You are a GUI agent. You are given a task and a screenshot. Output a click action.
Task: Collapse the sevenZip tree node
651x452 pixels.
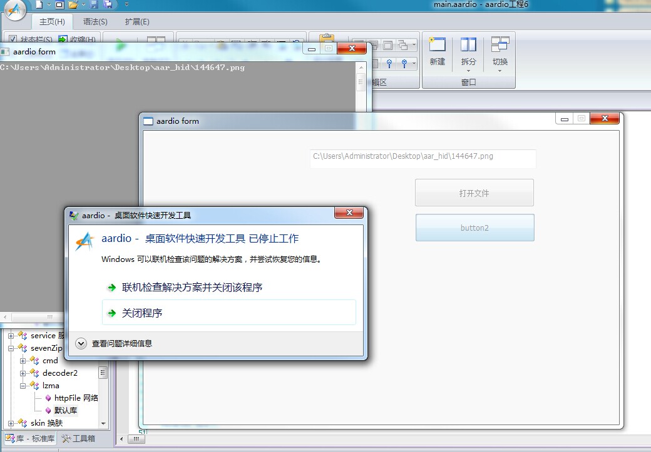[x=11, y=348]
